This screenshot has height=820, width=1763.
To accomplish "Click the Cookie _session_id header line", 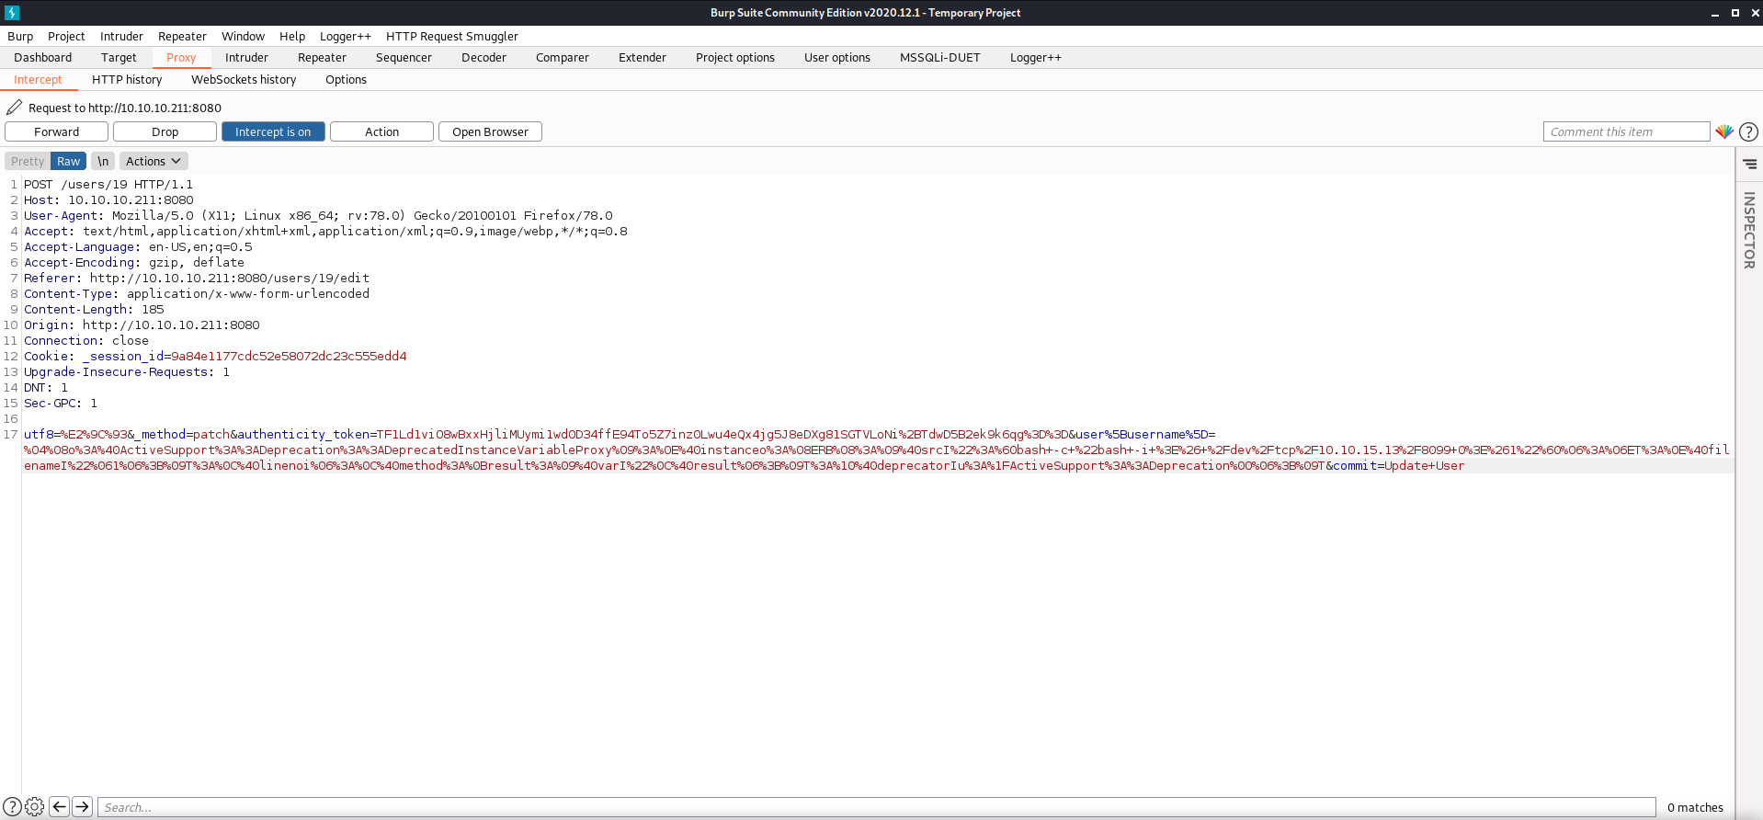I will coord(215,357).
